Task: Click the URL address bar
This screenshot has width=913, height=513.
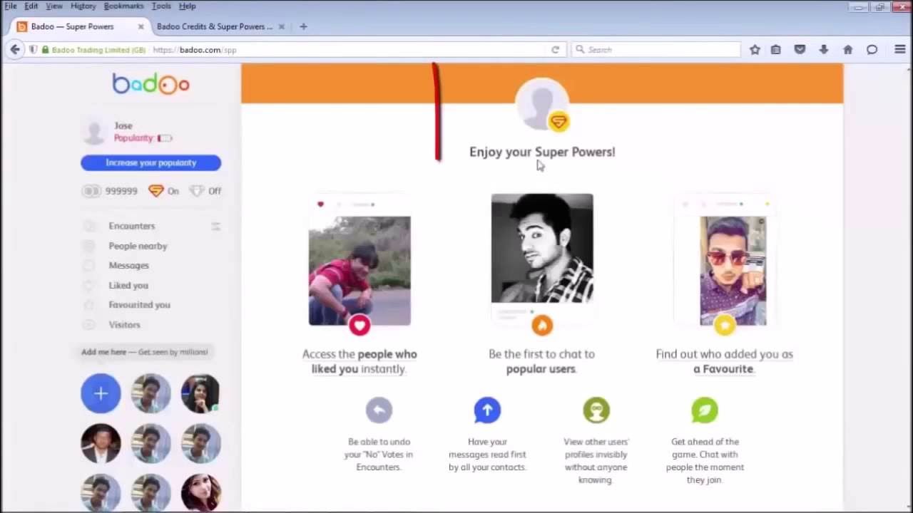Action: [x=350, y=50]
